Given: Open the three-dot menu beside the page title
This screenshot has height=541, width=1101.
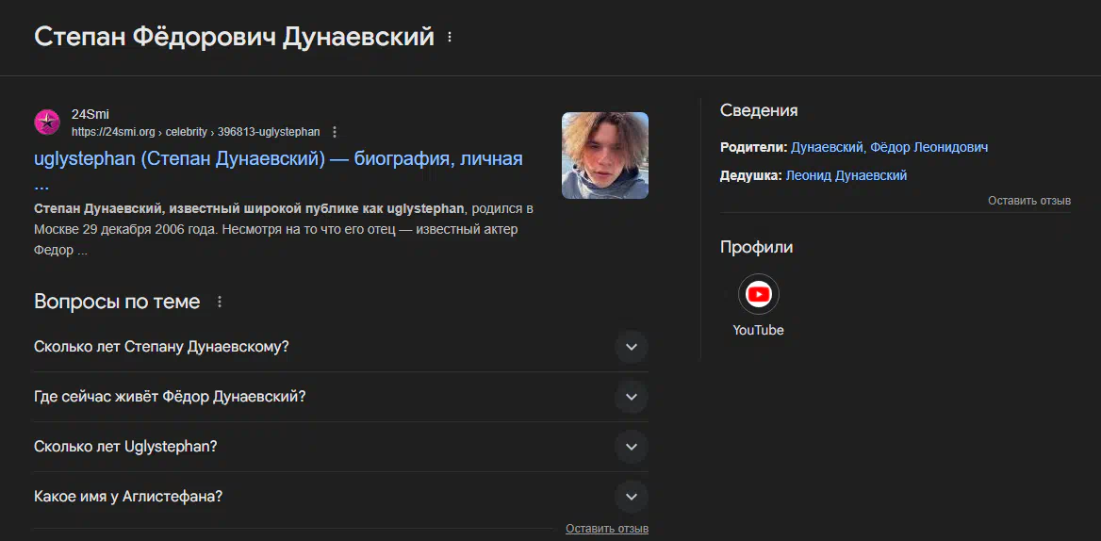Looking at the screenshot, I should click(450, 37).
